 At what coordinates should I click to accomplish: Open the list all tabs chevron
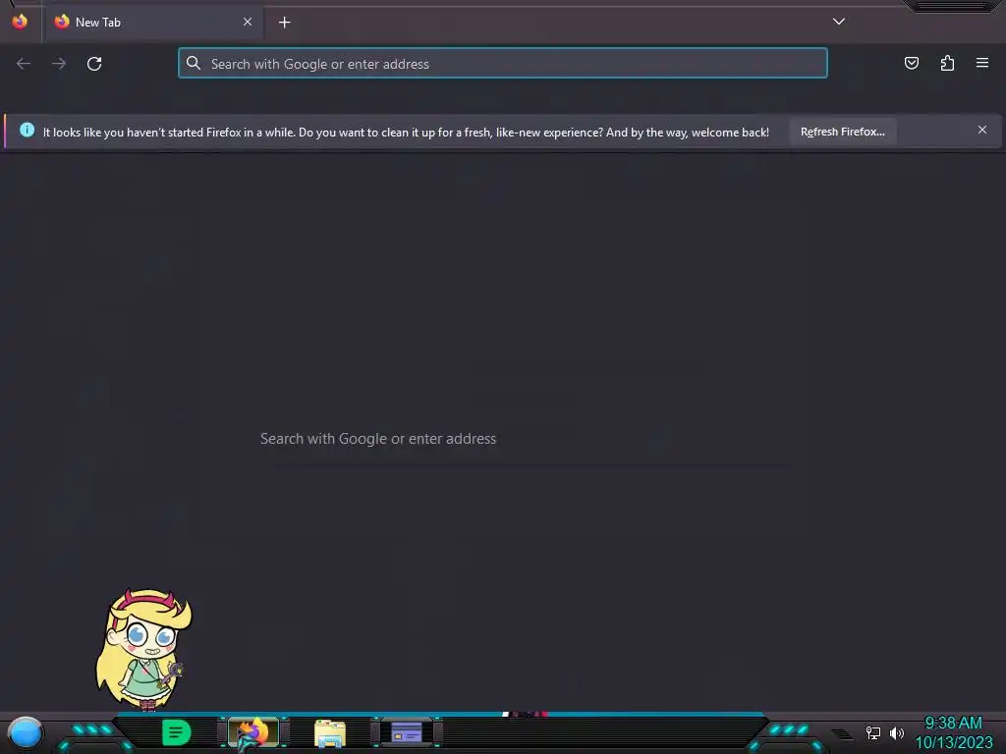(839, 22)
